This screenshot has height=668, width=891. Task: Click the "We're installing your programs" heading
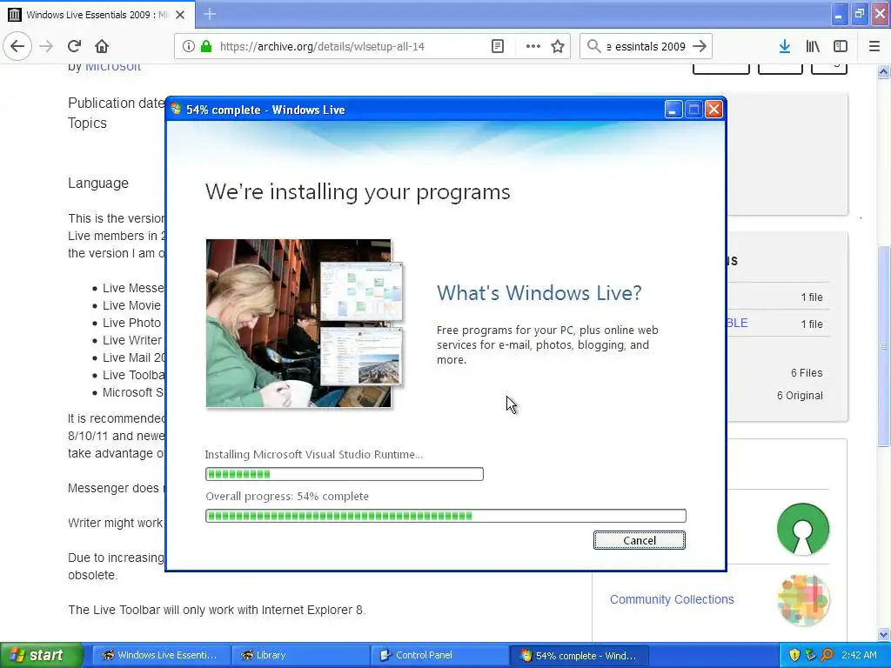(x=358, y=192)
